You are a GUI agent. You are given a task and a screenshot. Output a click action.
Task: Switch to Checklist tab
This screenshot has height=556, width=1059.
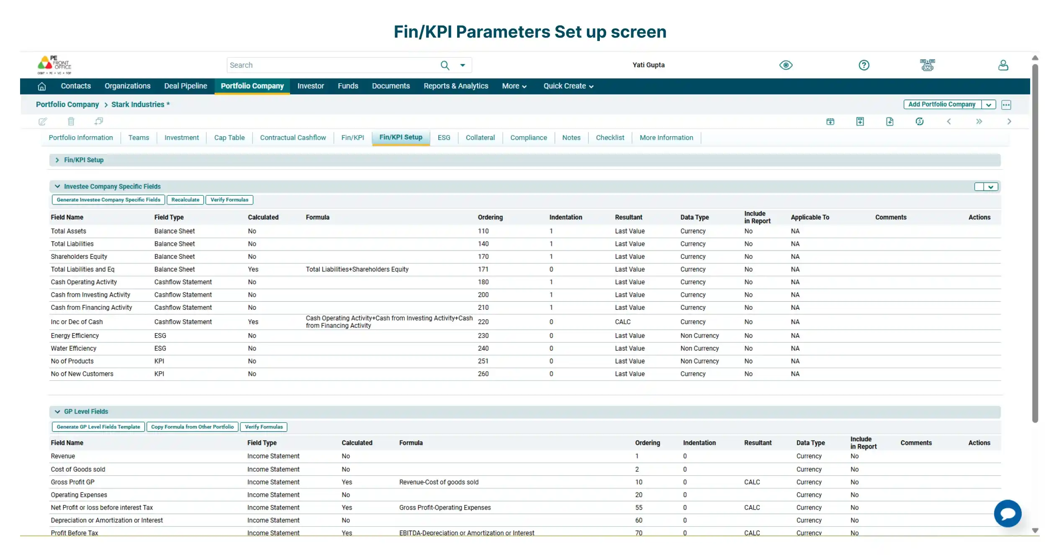(610, 138)
